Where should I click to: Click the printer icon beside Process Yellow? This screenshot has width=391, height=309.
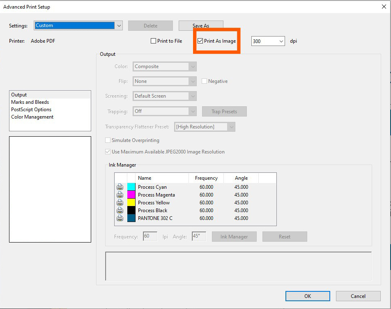tap(120, 202)
